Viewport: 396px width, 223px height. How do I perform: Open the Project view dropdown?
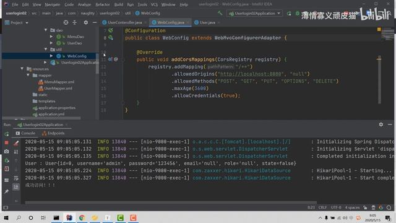[x=17, y=22]
